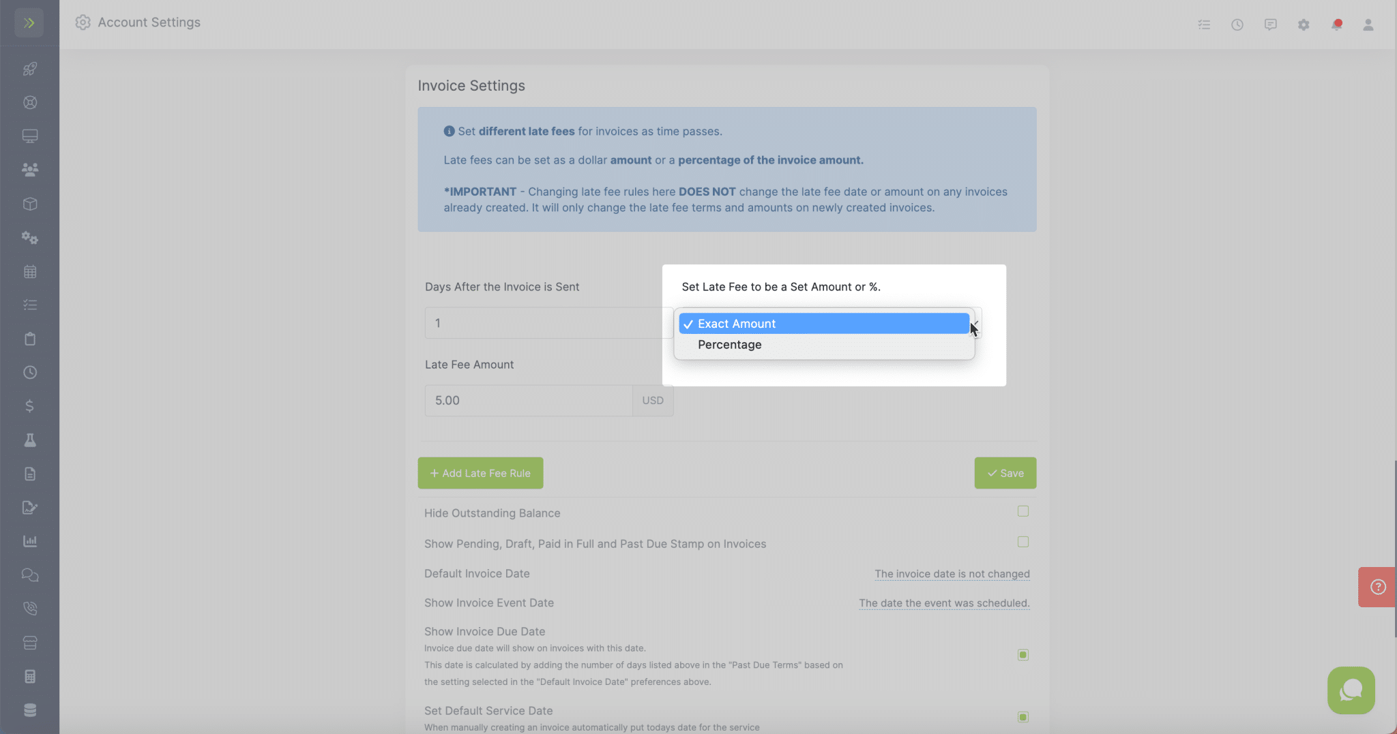Click the dollar payments icon in sidebar
Screen dimensions: 1397x734
[30, 406]
